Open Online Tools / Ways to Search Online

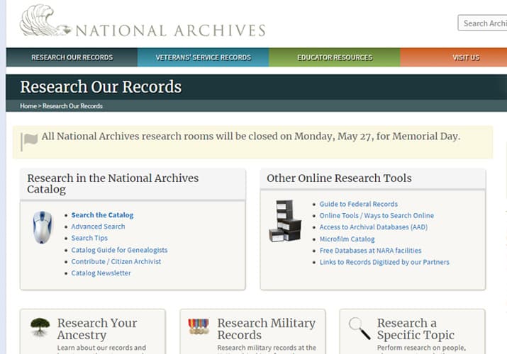(x=377, y=215)
